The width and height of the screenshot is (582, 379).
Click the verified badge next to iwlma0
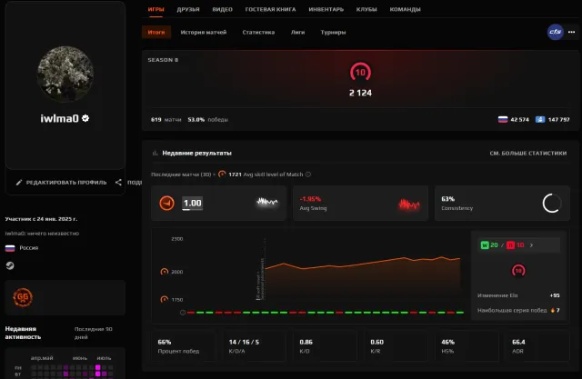(x=85, y=118)
